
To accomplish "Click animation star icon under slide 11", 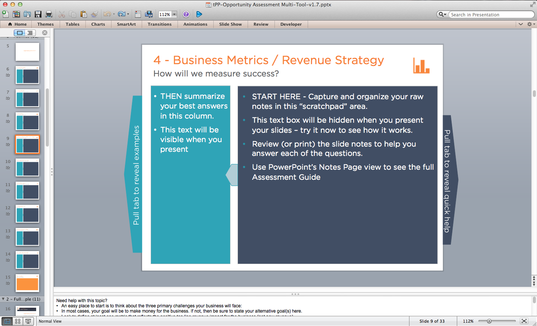I will click(8, 191).
